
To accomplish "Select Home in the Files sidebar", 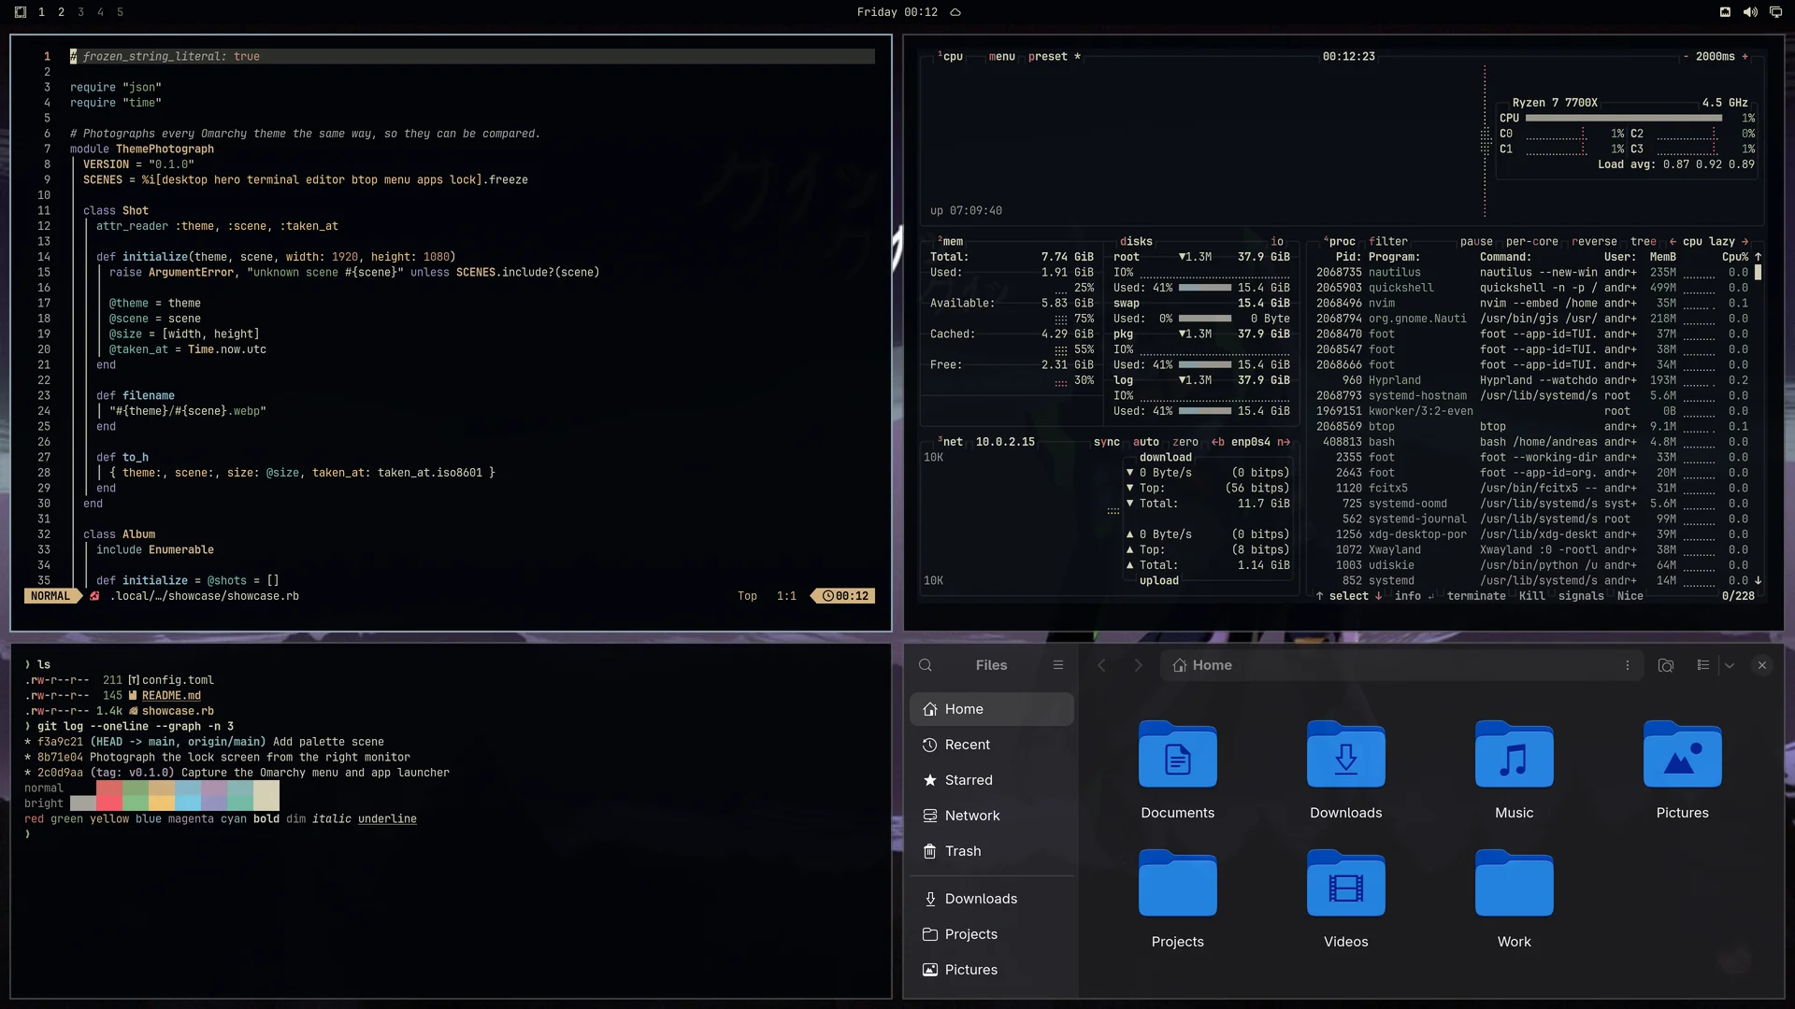I will (992, 709).
